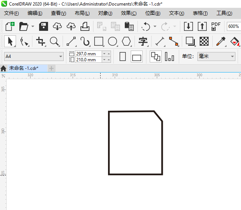Open the 600% zoom level box
Image resolution: width=241 pixels, height=210 pixels.
234,26
